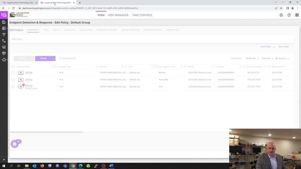The image size is (301, 169).
Task: Expand sidebar using double-chevron at bottom
Action: (x=4, y=160)
